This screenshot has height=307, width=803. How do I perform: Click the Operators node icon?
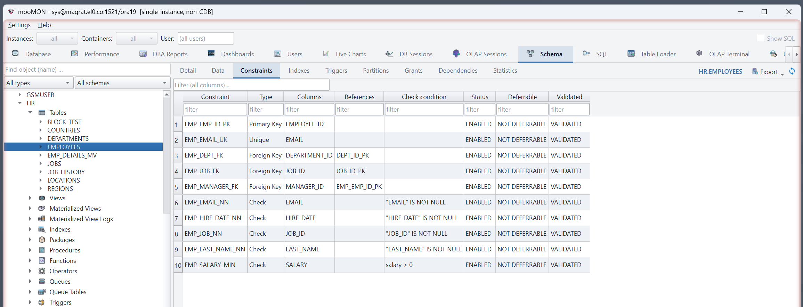(42, 271)
